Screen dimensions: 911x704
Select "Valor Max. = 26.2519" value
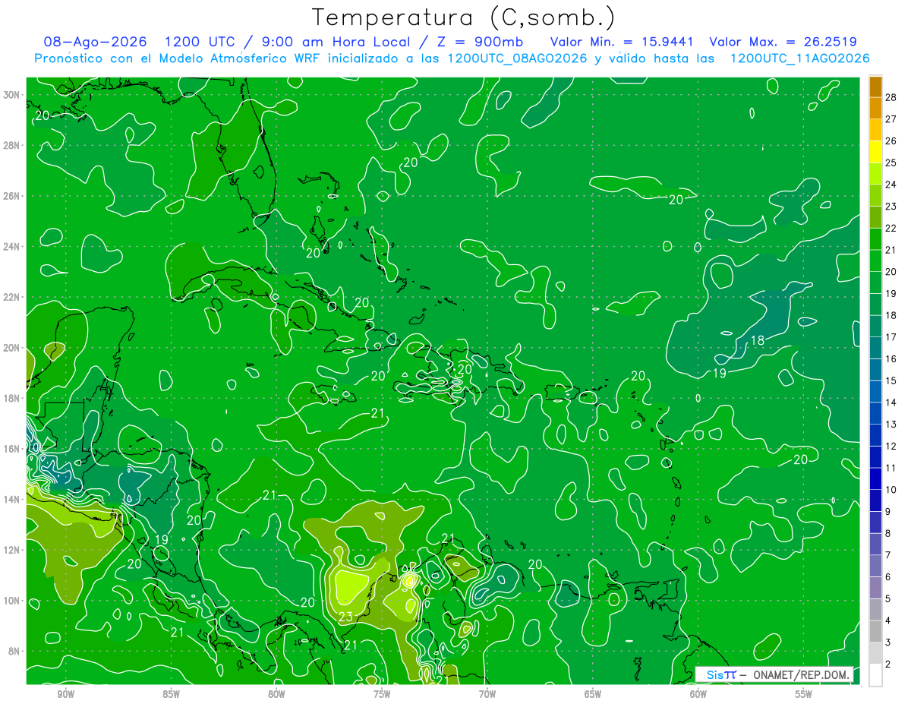pos(783,43)
